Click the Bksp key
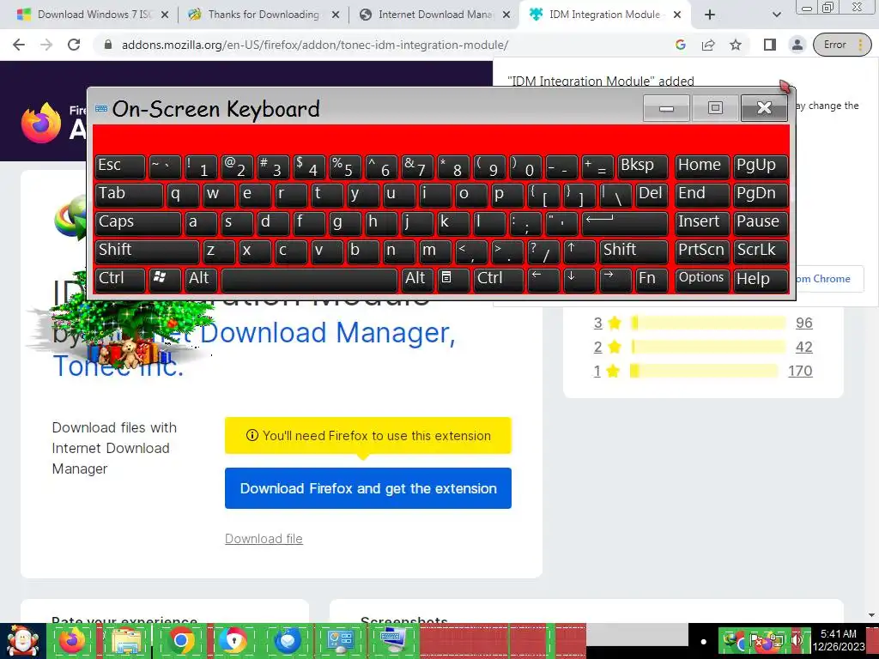The width and height of the screenshot is (879, 659). 642,166
